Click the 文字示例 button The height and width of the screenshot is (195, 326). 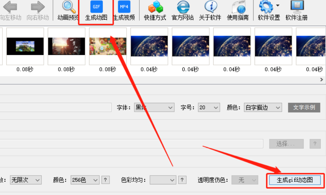point(304,107)
